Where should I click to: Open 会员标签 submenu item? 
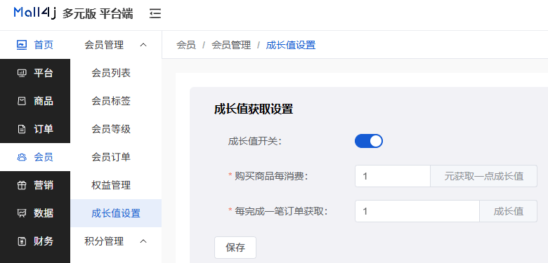(116, 101)
